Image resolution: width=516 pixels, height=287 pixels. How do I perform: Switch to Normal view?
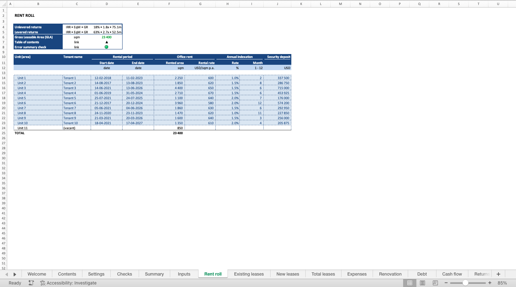(x=410, y=283)
